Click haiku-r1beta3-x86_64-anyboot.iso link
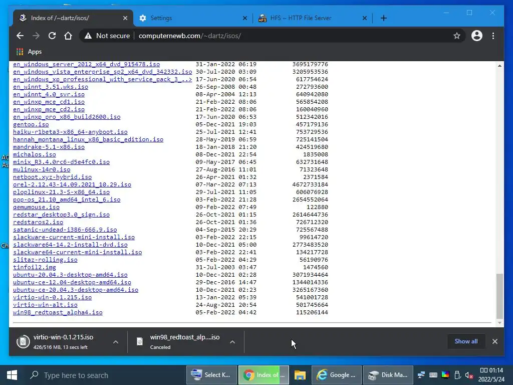 point(70,132)
